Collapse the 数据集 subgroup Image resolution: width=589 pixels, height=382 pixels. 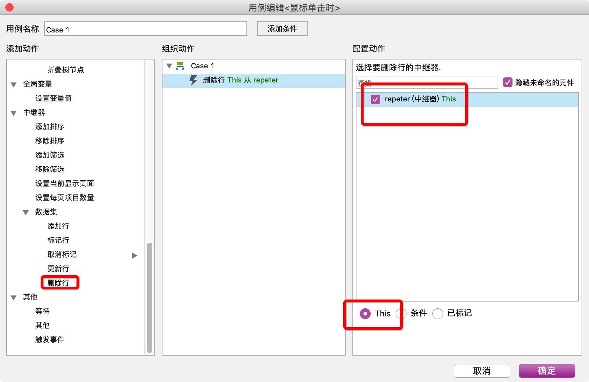tap(26, 212)
